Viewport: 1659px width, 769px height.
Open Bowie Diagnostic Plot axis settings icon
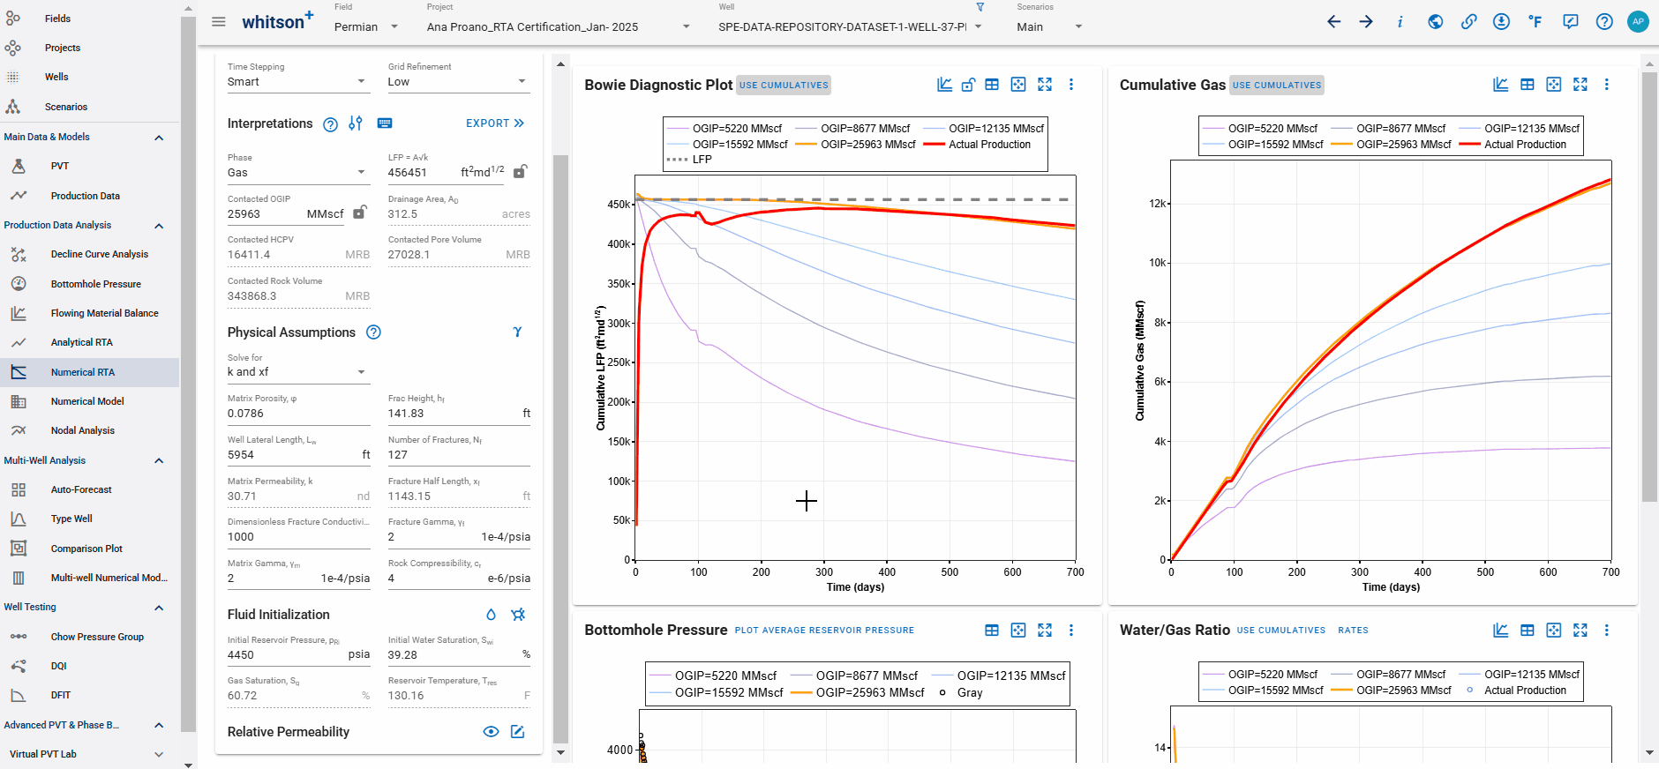pyautogui.click(x=944, y=85)
